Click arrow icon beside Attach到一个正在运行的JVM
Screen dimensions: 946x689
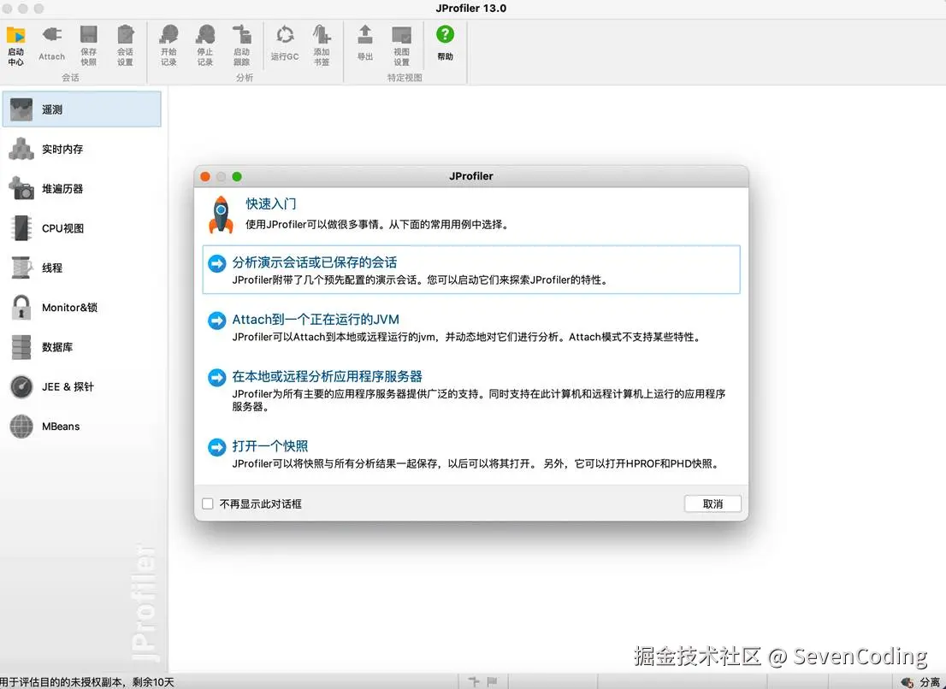[216, 321]
